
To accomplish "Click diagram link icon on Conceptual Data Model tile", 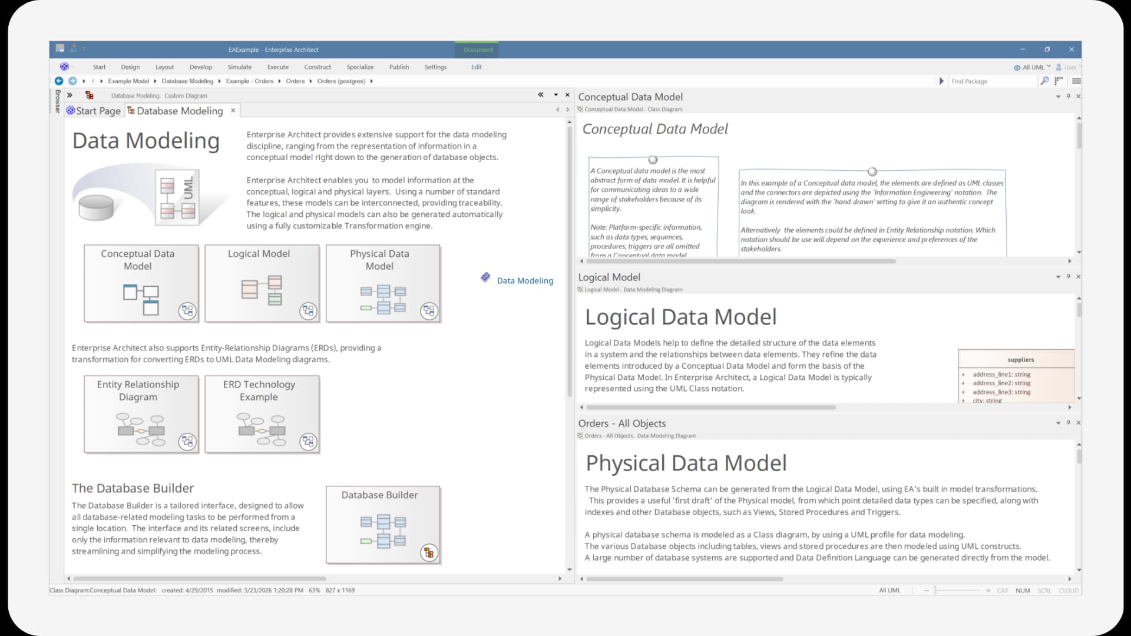I will pos(187,311).
